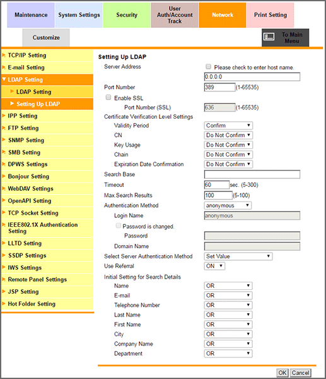Image resolution: width=326 pixels, height=379 pixels.
Task: Open Remote Panel Settings
Action: [47, 280]
